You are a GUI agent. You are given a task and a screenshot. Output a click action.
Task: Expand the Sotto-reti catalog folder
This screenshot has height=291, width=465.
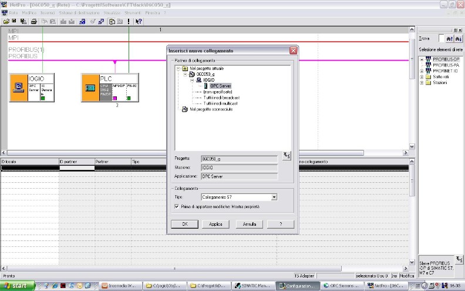422,77
